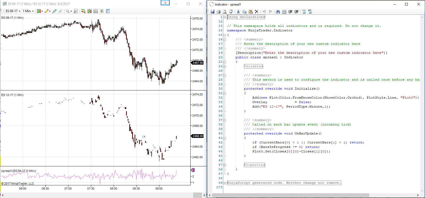Viewport: 425px width, 198px height.
Task: Open Find with the binoculars icon
Action: coord(278,12)
